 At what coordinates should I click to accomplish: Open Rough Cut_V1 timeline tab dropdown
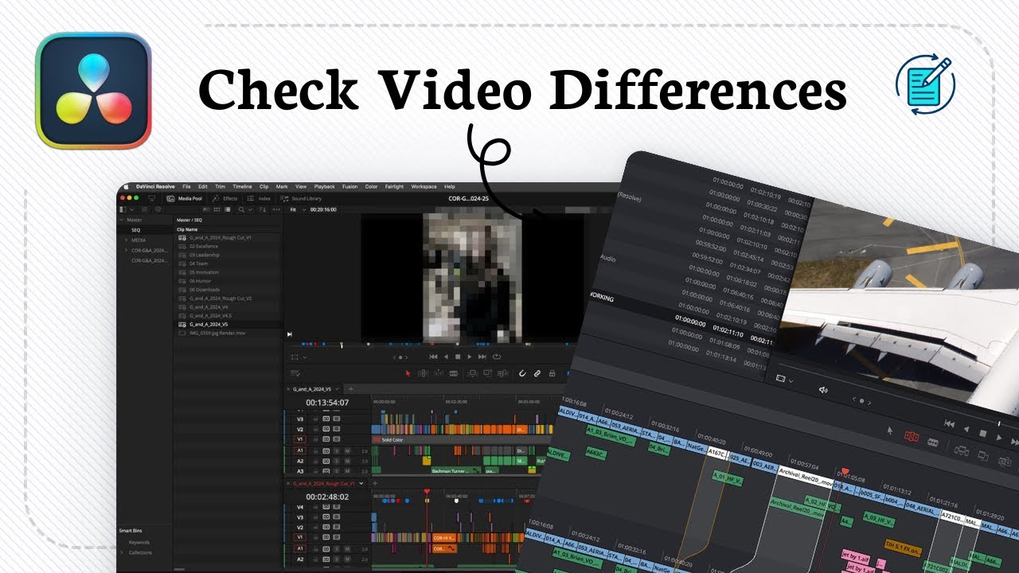pyautogui.click(x=361, y=483)
